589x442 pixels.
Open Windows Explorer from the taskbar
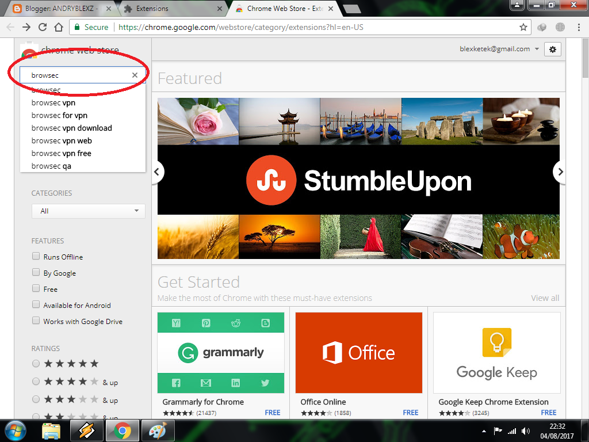(x=51, y=430)
